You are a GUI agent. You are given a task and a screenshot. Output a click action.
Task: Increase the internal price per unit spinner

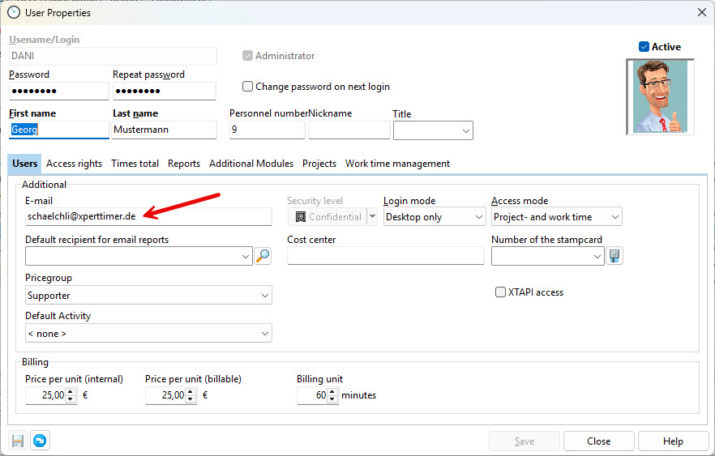pyautogui.click(x=71, y=391)
